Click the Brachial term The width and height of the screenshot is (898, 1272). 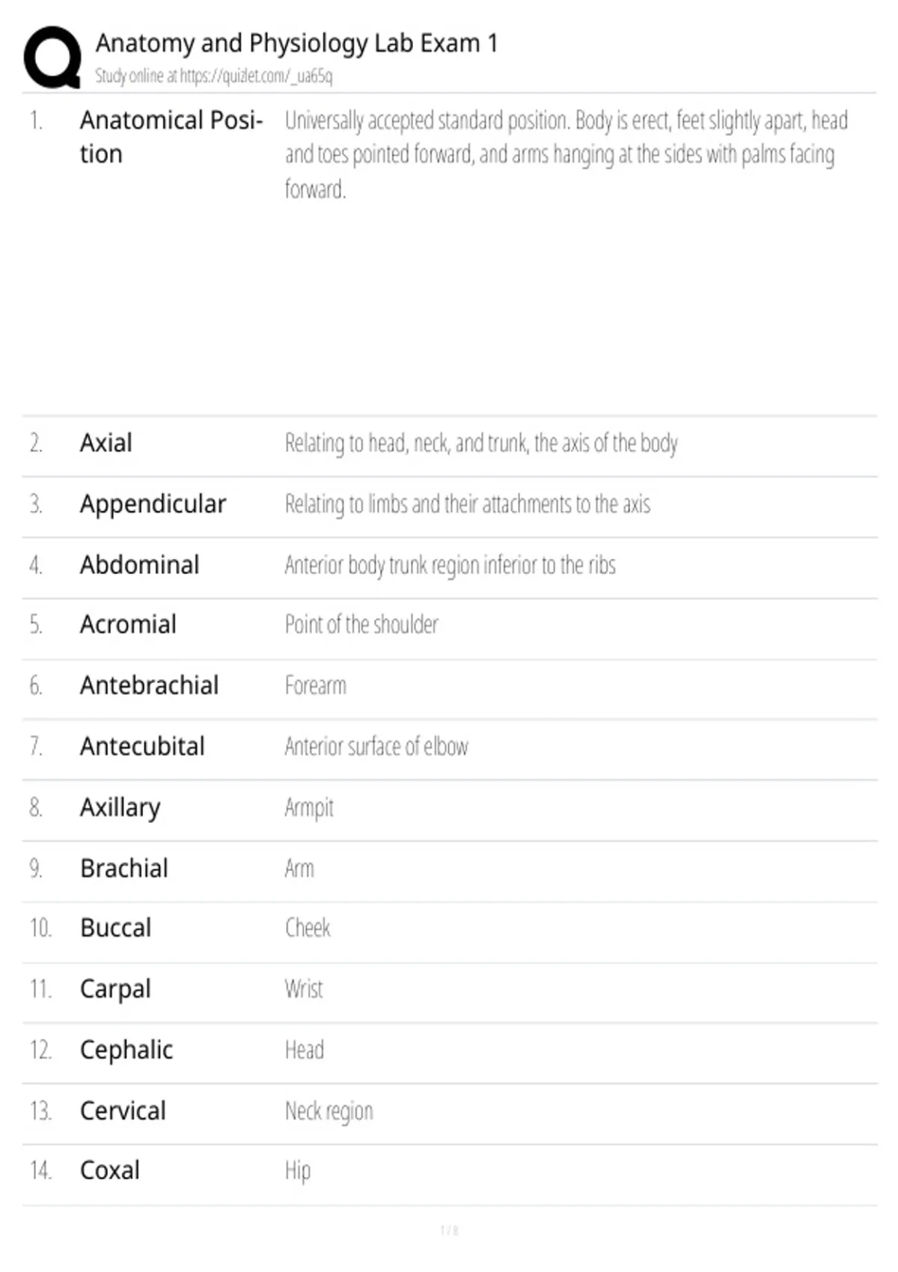pos(124,869)
